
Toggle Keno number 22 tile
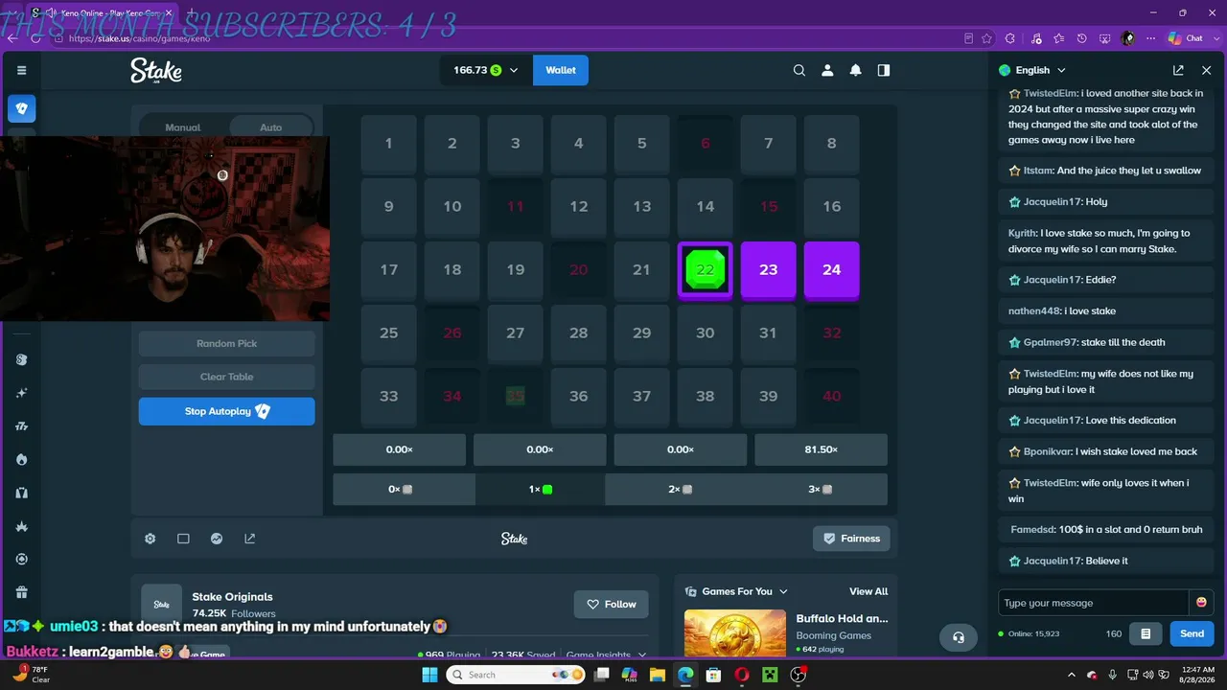(706, 270)
